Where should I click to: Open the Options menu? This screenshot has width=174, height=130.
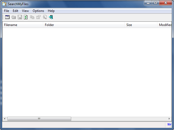(38, 11)
